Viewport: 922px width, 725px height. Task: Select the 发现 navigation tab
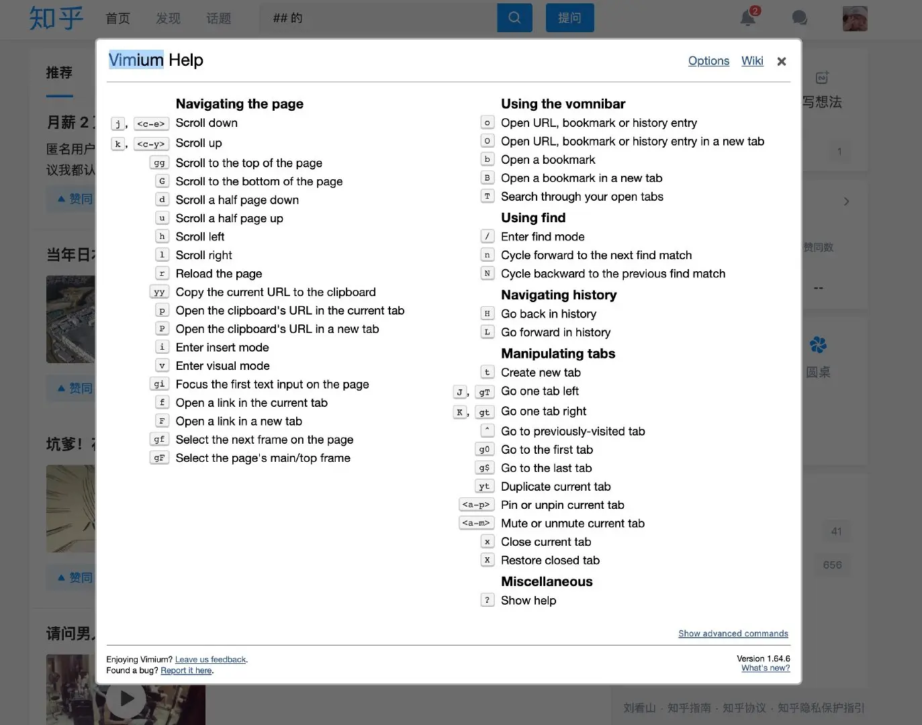(168, 18)
